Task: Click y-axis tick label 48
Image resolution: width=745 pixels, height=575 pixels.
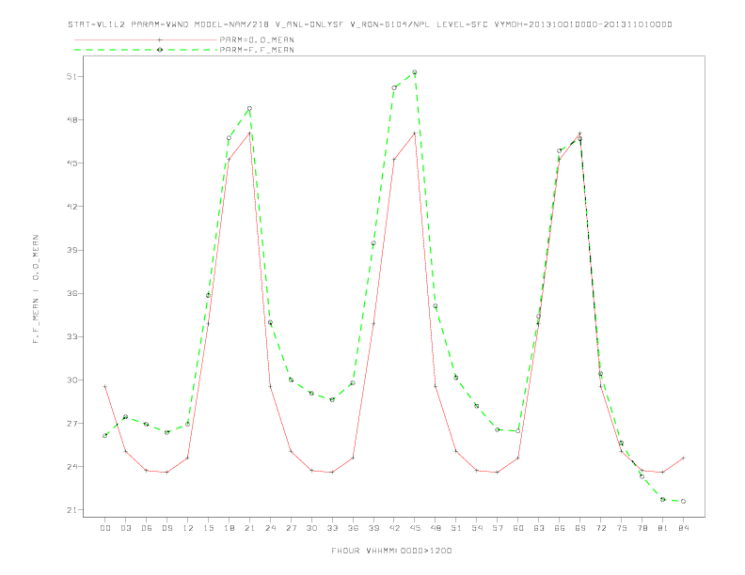Action: [x=71, y=120]
